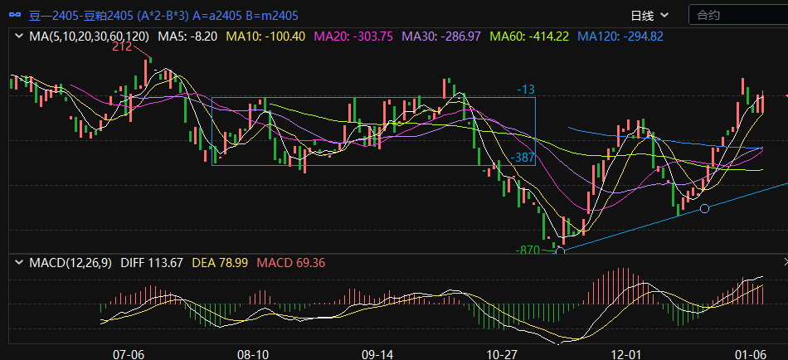Click the MACD(12,26,9) indicator label
Screen dimensions: 788x360
(71, 263)
